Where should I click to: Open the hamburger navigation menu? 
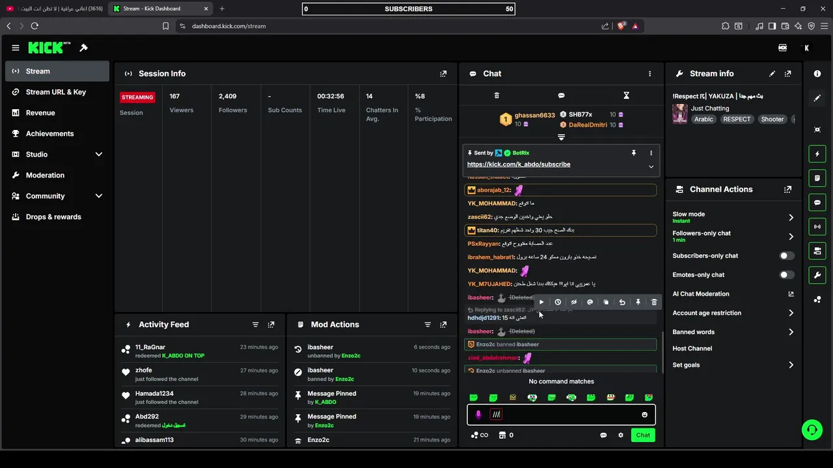pos(15,47)
